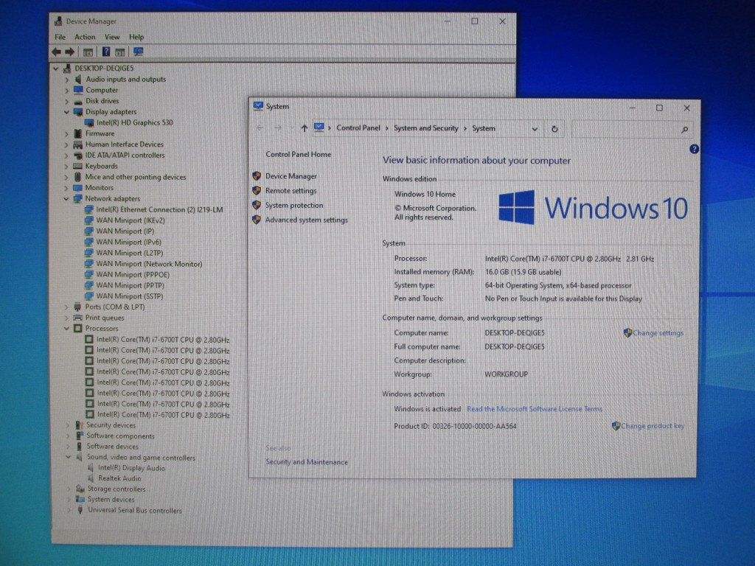Click the action pane icon in Device Manager toolbar

pos(120,52)
